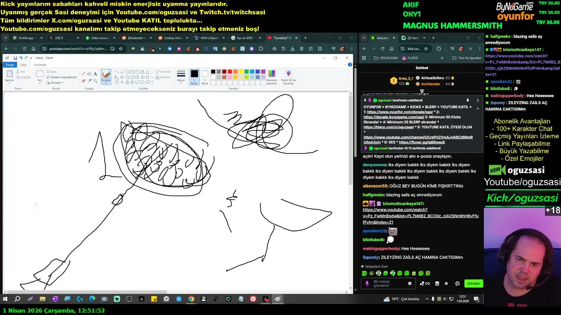Switch to the Kicklet.app browser tab
The width and height of the screenshot is (561, 315).
point(27,38)
